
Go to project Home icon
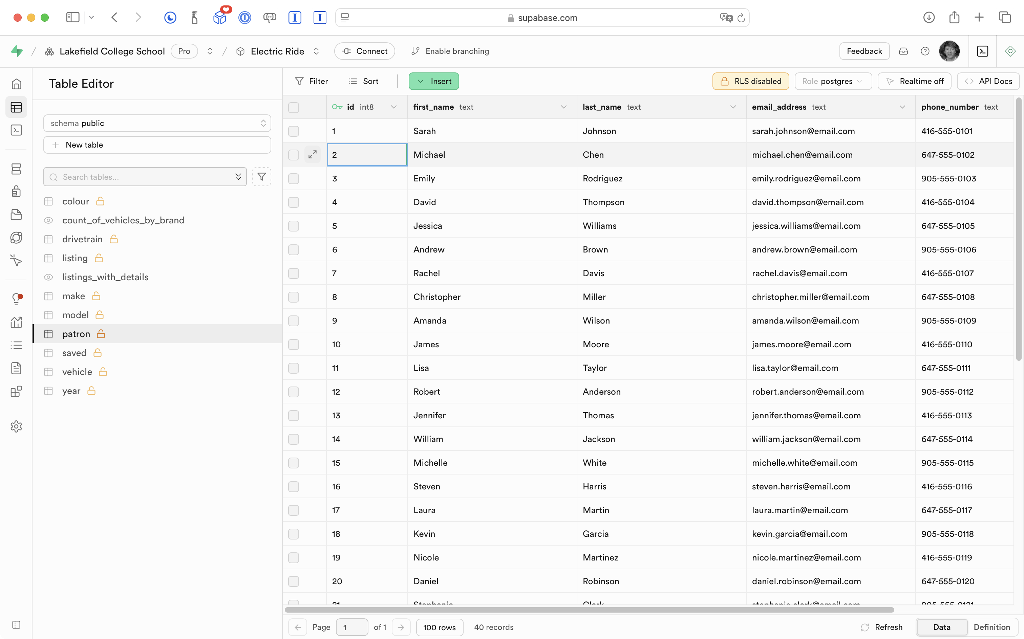(16, 84)
